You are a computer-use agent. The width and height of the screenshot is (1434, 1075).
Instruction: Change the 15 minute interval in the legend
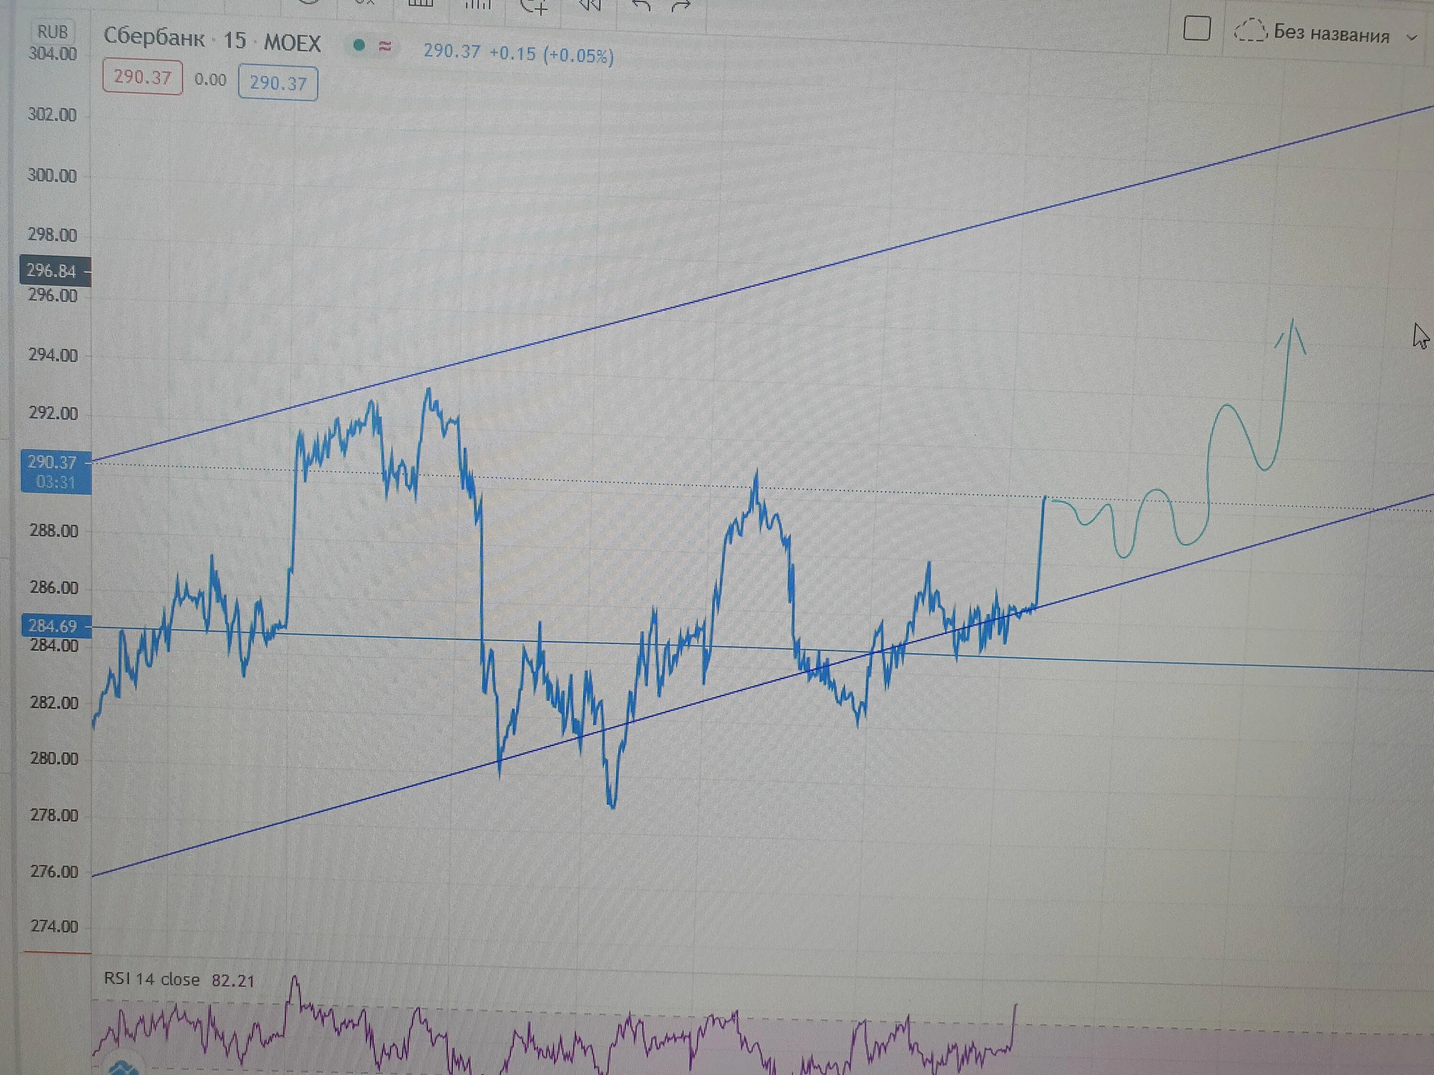[235, 41]
